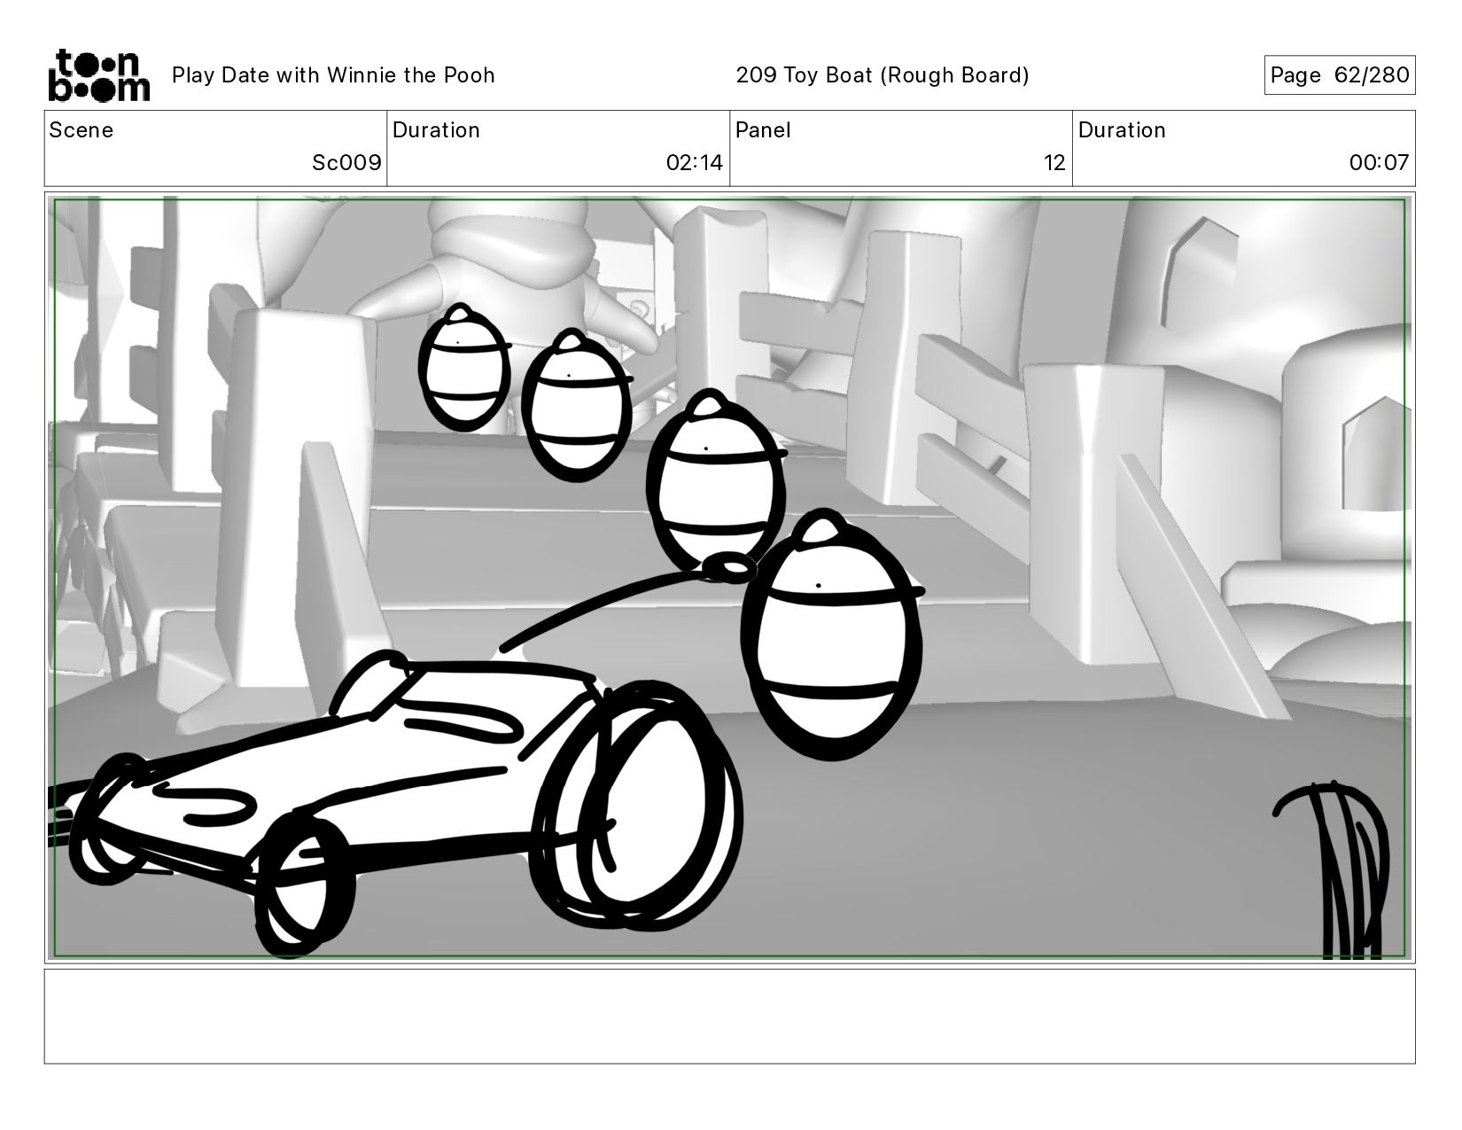The height and width of the screenshot is (1130, 1462).
Task: Select the scene value "Sc009"
Action: pos(346,163)
